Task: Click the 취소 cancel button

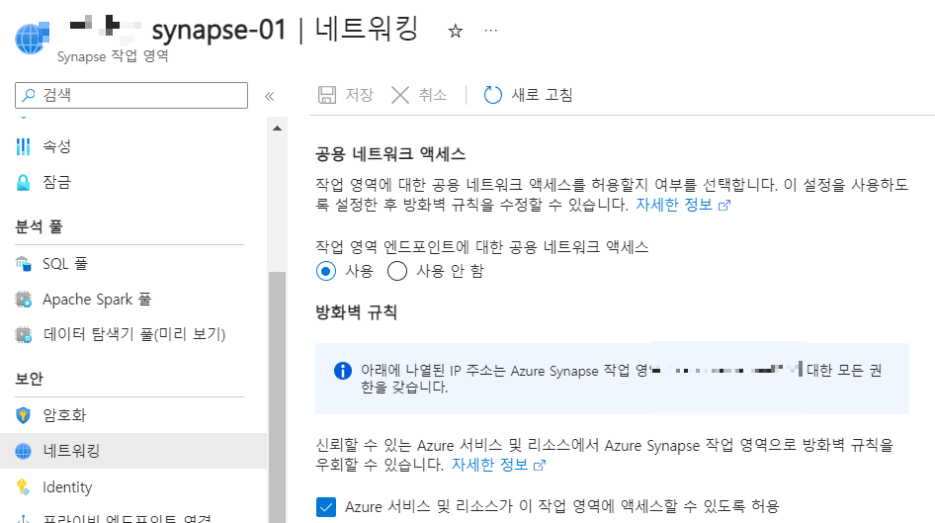Action: (x=419, y=95)
